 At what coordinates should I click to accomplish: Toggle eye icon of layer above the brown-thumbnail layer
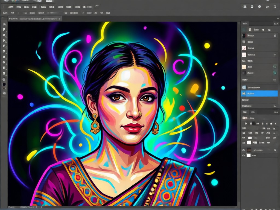click(243, 143)
